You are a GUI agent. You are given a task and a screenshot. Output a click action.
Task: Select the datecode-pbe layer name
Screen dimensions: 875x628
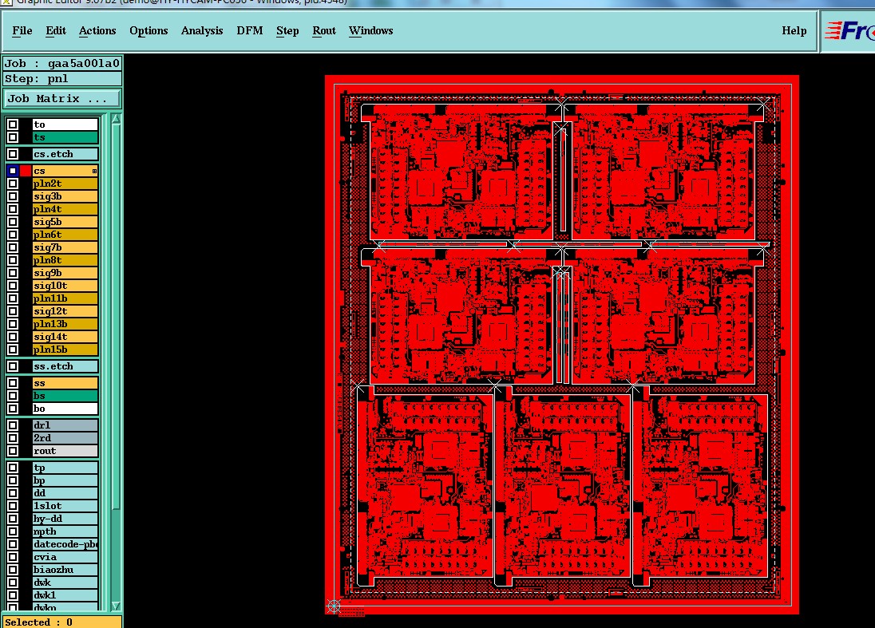(65, 544)
